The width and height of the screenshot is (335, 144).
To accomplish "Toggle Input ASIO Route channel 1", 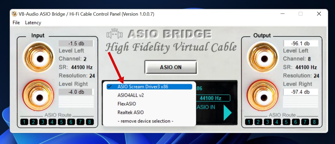I will pyautogui.click(x=24, y=122).
